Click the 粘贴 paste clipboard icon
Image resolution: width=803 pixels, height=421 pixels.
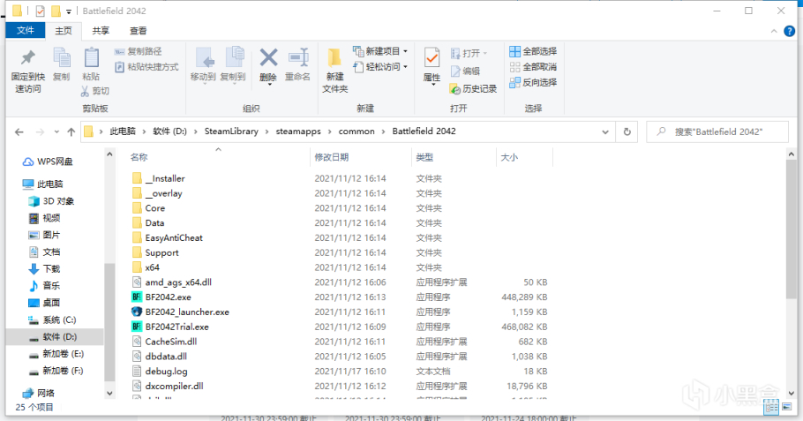(91, 58)
